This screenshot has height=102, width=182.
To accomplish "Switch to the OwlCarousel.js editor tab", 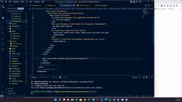I will tap(84, 5).
